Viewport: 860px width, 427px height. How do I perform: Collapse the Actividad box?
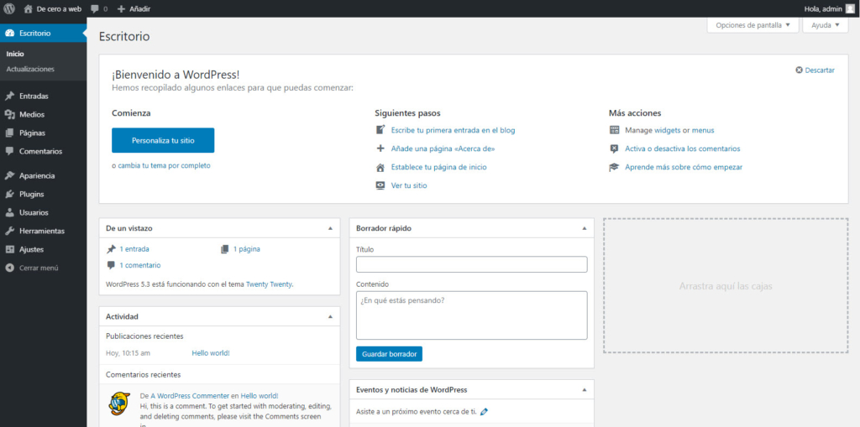coord(330,317)
